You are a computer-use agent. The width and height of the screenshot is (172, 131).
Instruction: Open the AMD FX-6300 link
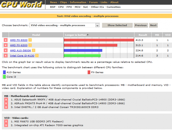pos(19,45)
